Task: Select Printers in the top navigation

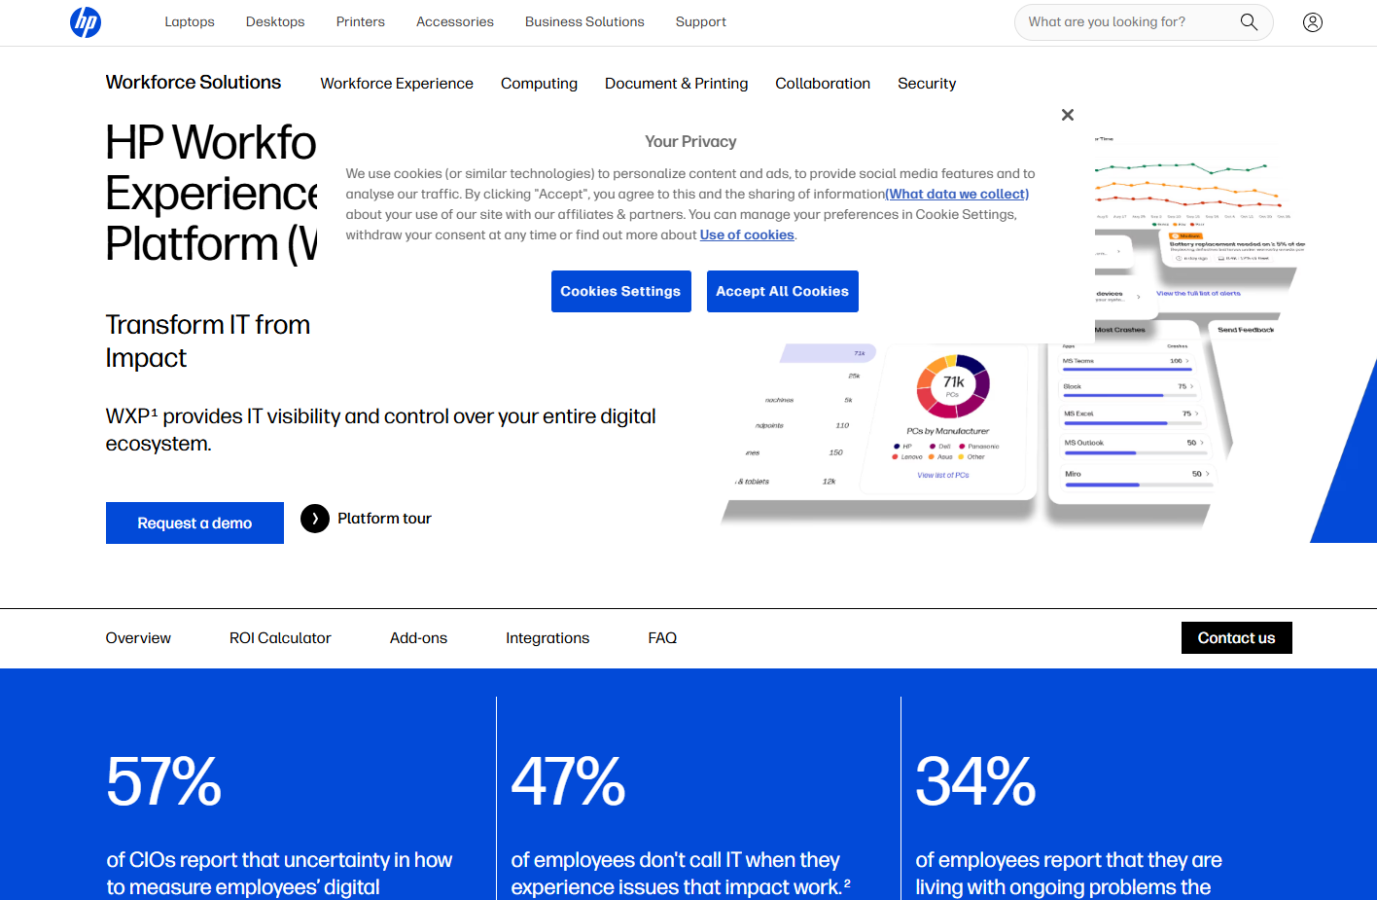Action: coord(361,21)
